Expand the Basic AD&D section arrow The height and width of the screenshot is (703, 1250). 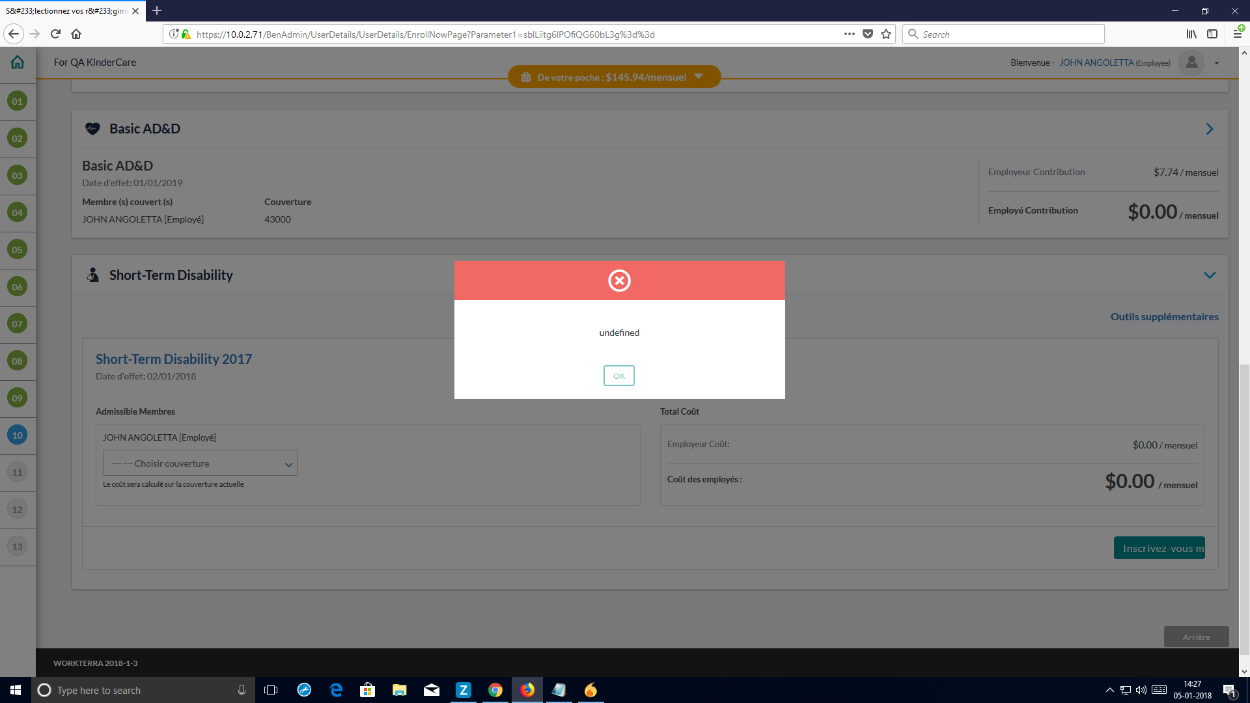pos(1209,129)
